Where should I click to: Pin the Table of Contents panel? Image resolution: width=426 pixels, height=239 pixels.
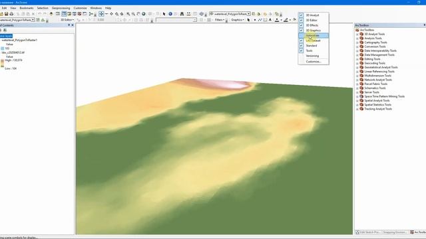[x=69, y=25]
